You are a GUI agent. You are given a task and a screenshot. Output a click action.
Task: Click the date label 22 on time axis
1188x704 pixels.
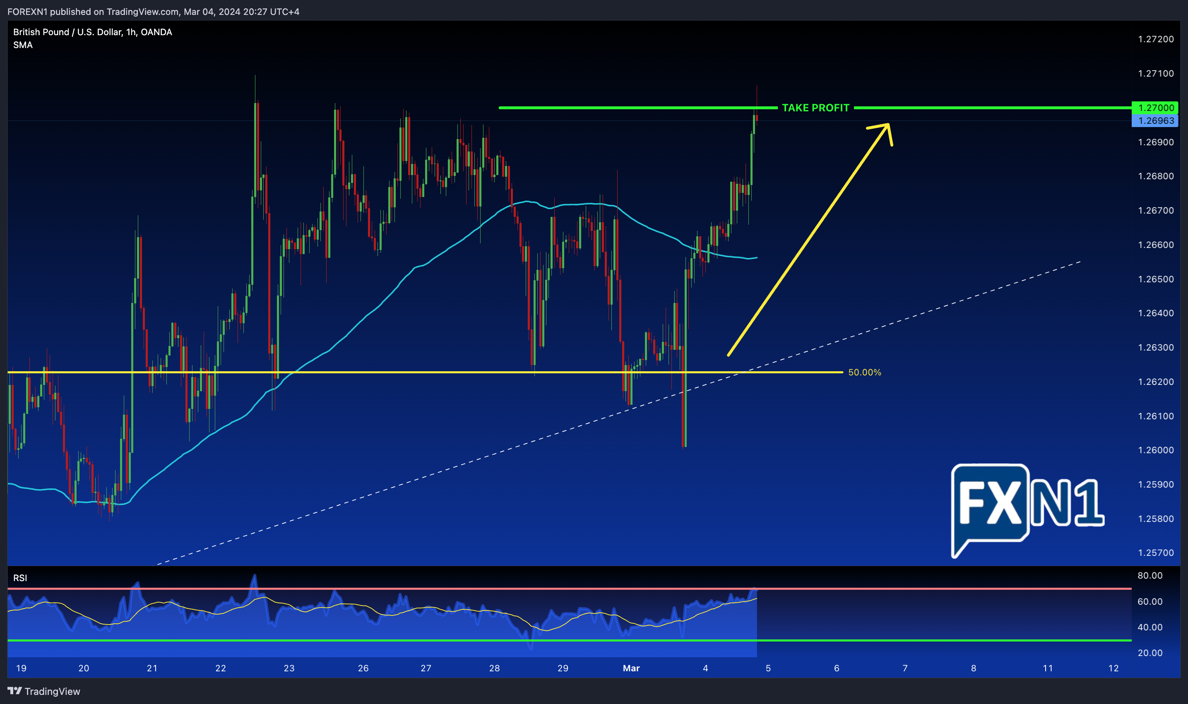point(221,668)
